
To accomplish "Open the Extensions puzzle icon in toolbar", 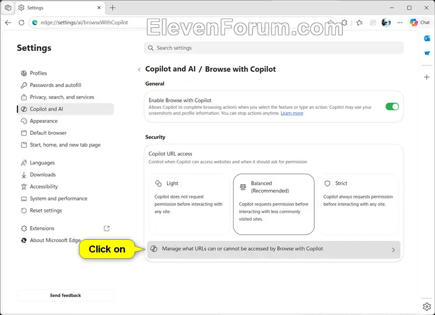I will click(345, 23).
